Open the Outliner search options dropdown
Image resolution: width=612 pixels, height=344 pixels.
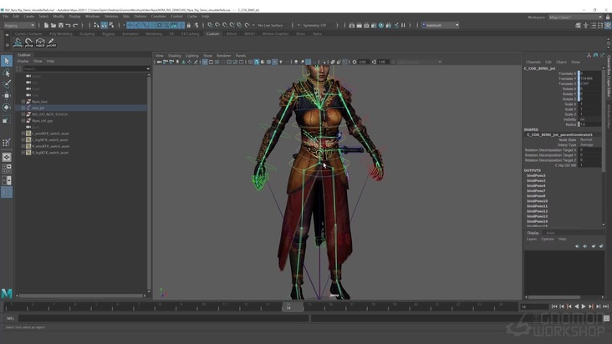[148, 69]
